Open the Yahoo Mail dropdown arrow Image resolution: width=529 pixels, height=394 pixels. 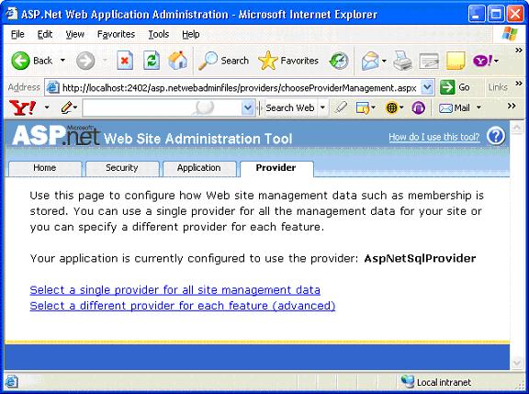(x=478, y=107)
